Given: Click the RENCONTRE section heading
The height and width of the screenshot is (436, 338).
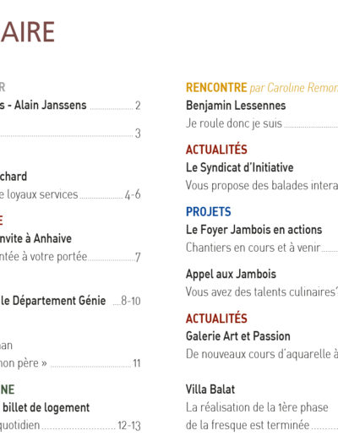Looking at the screenshot, I should pos(216,88).
